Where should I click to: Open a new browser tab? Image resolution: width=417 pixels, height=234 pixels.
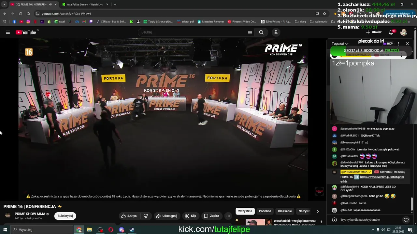tap(115, 5)
